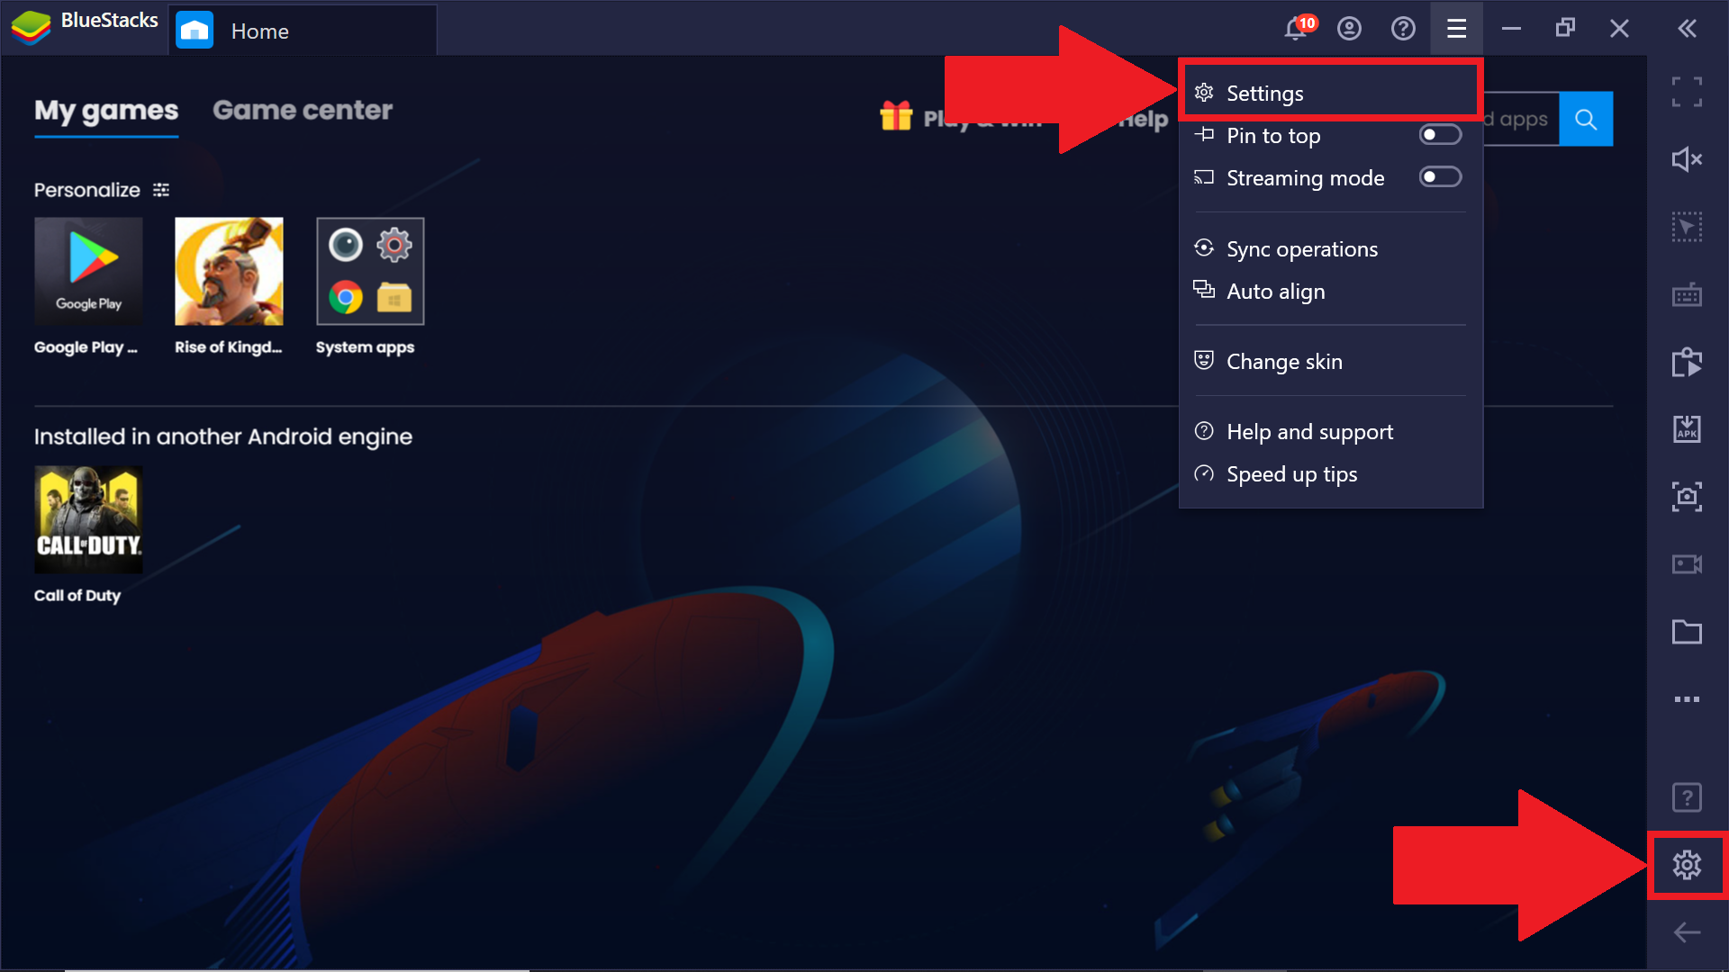Enable the mute/volume toggle in sidebar

click(1687, 157)
